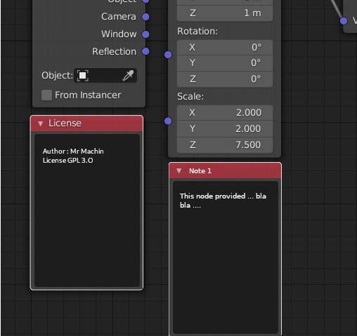Select the Note 1 node header title
The height and width of the screenshot is (336, 357).
200,171
